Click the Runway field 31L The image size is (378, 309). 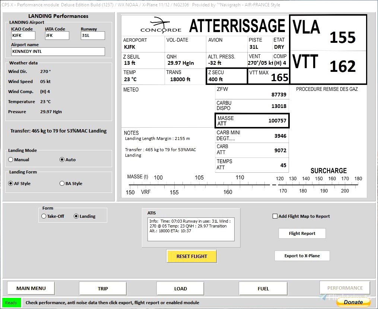click(x=93, y=35)
